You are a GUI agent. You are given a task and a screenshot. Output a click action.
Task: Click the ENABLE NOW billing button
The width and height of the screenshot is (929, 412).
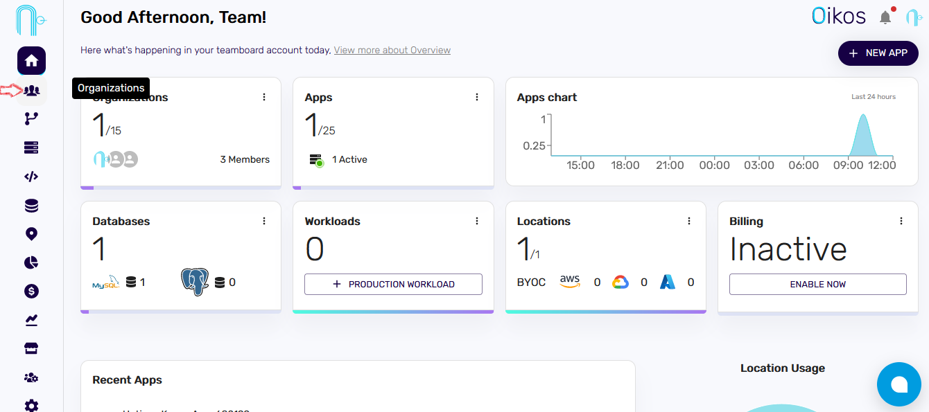817,285
